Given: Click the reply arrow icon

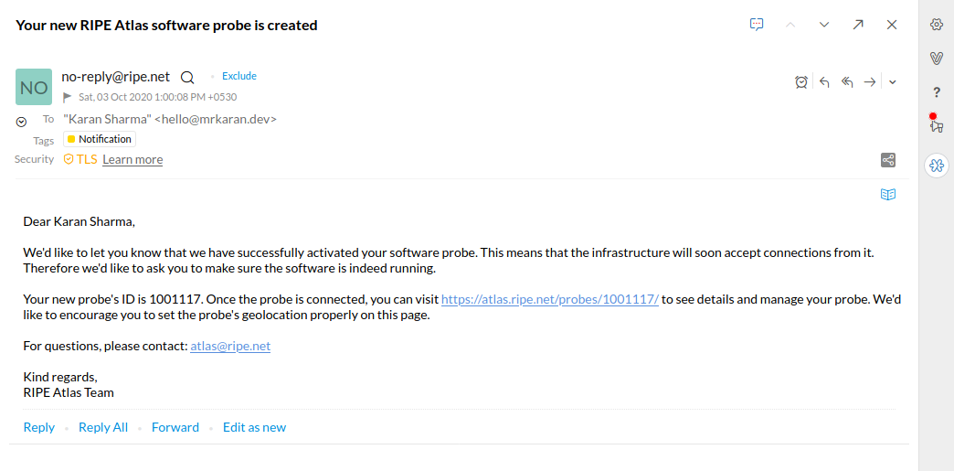Looking at the screenshot, I should point(824,81).
